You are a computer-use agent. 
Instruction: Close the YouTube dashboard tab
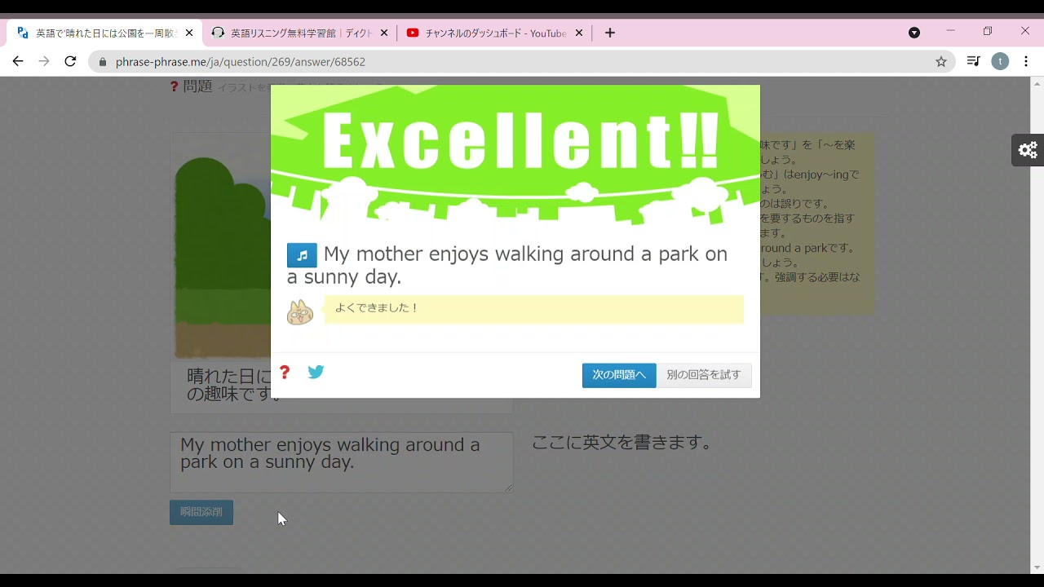coord(579,33)
